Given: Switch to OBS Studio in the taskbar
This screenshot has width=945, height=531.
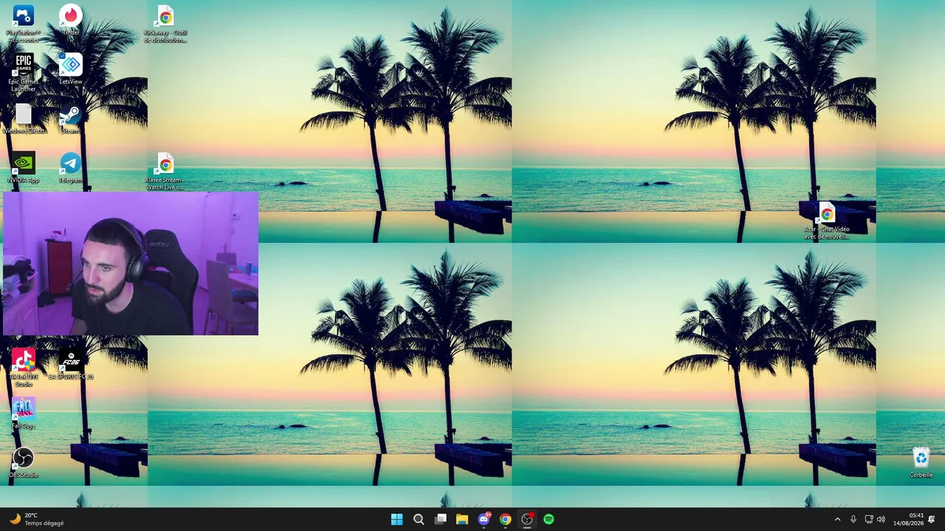Looking at the screenshot, I should click(x=527, y=519).
